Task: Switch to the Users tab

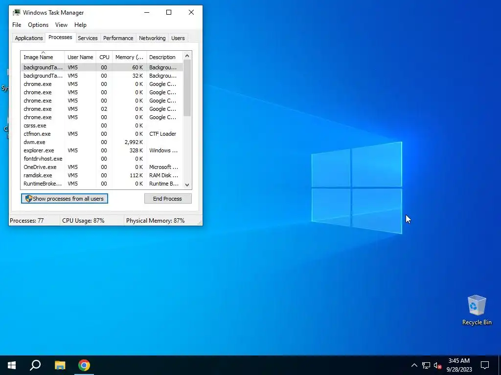Action: 178,38
